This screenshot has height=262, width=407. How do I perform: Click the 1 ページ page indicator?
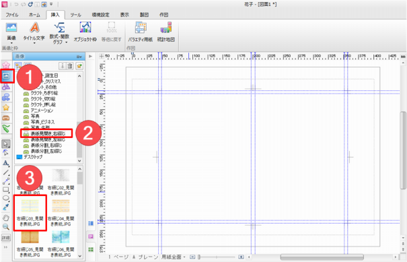click(x=118, y=257)
